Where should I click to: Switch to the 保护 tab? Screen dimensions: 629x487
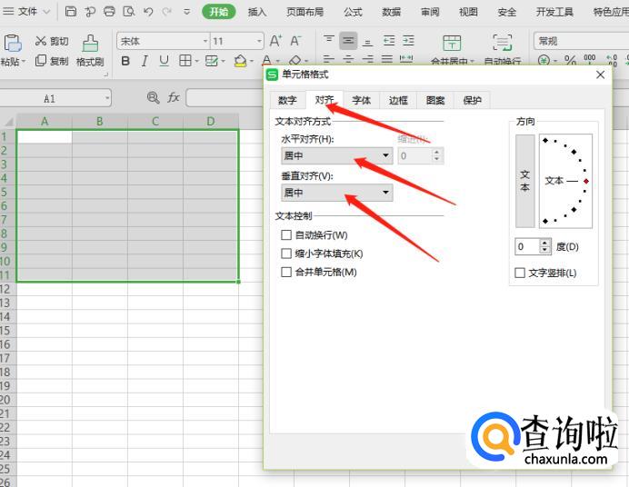pos(472,100)
